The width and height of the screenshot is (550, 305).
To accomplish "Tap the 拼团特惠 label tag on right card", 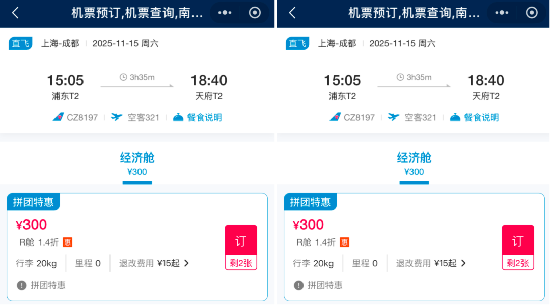I will coord(311,202).
